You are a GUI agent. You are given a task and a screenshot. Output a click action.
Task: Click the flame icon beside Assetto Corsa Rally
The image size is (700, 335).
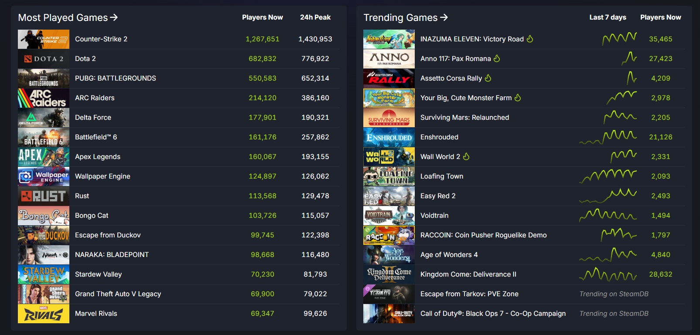pyautogui.click(x=488, y=78)
